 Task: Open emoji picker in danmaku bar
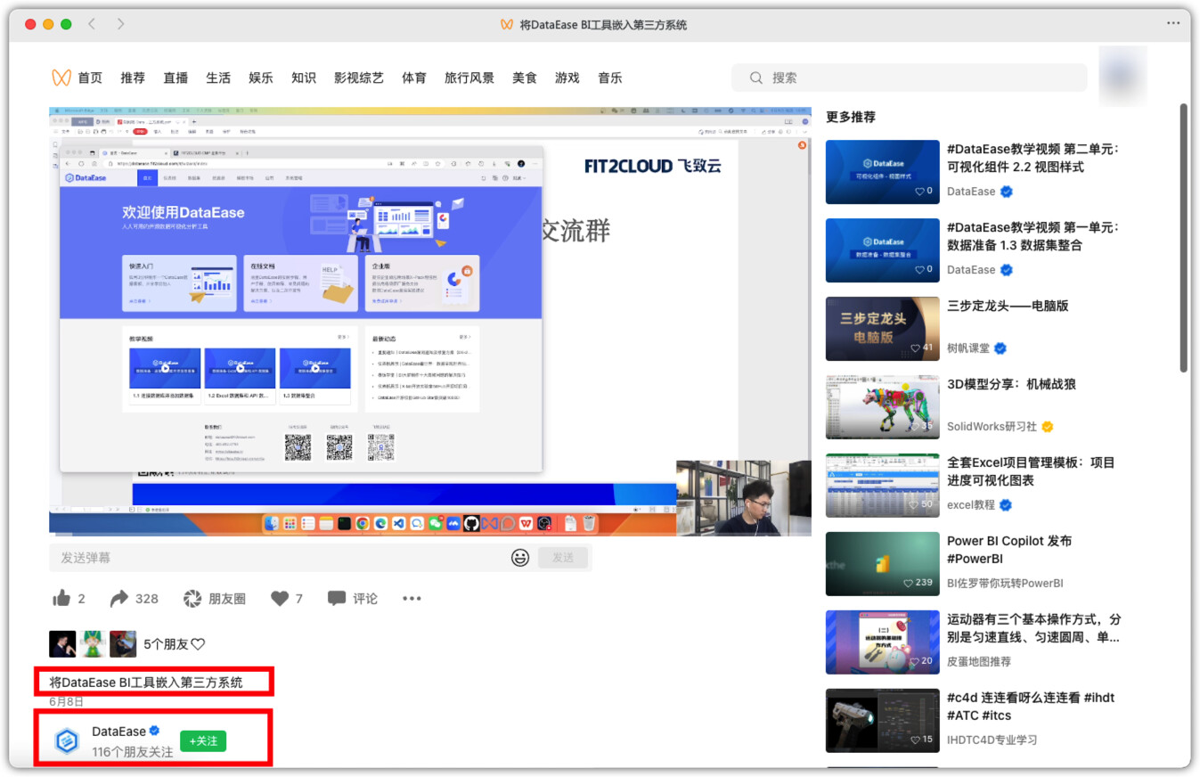coord(520,558)
